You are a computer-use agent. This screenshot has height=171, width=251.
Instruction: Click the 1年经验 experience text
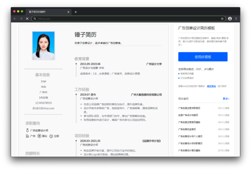[43, 97]
